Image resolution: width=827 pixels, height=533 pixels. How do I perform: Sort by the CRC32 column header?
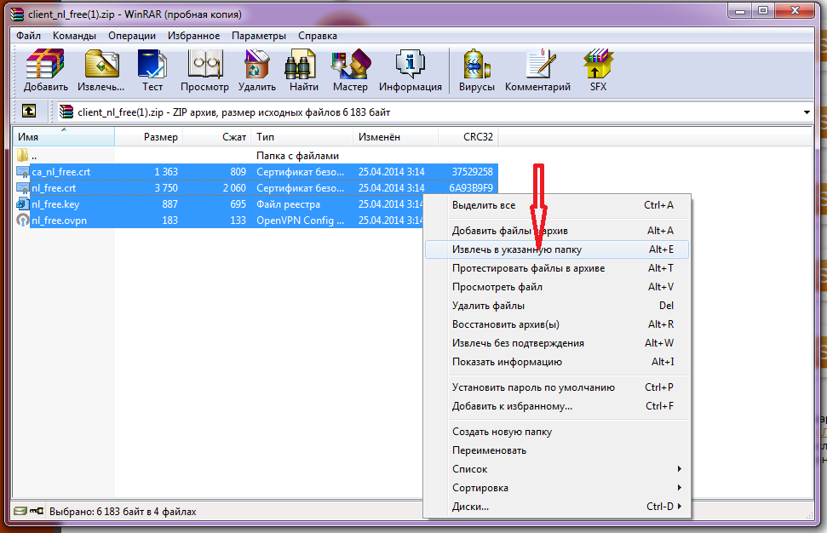468,136
